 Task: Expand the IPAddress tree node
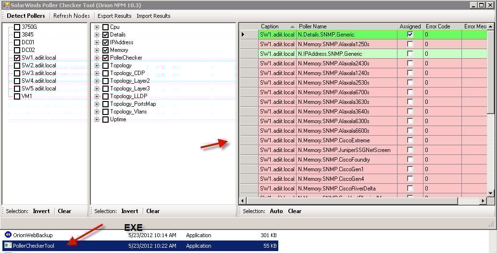point(97,42)
